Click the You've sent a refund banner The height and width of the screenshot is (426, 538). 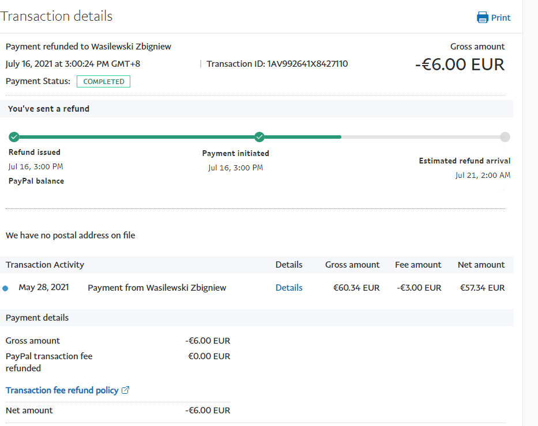(48, 109)
